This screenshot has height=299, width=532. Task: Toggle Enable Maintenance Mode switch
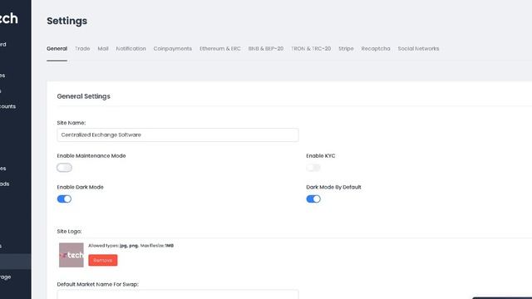(64, 168)
